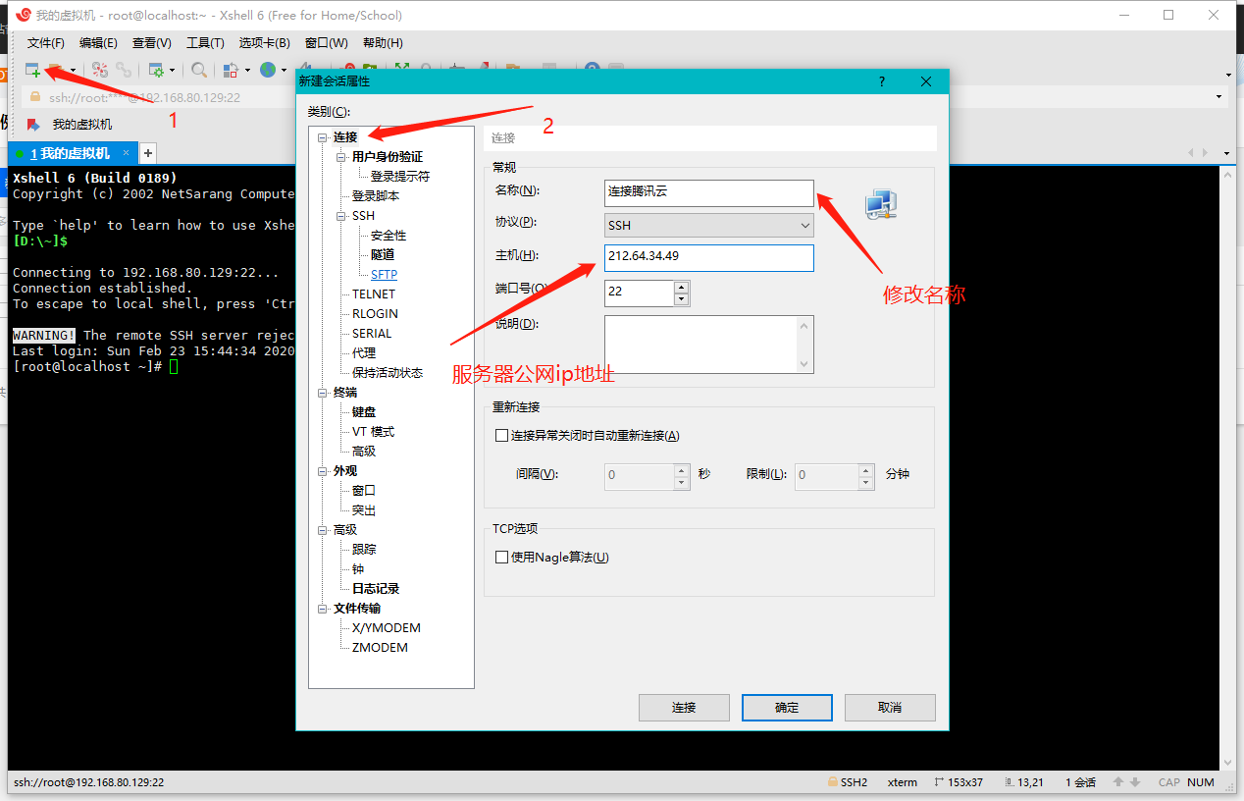Open the 窗口(W) menu
This screenshot has height=801, width=1244.
tap(327, 43)
